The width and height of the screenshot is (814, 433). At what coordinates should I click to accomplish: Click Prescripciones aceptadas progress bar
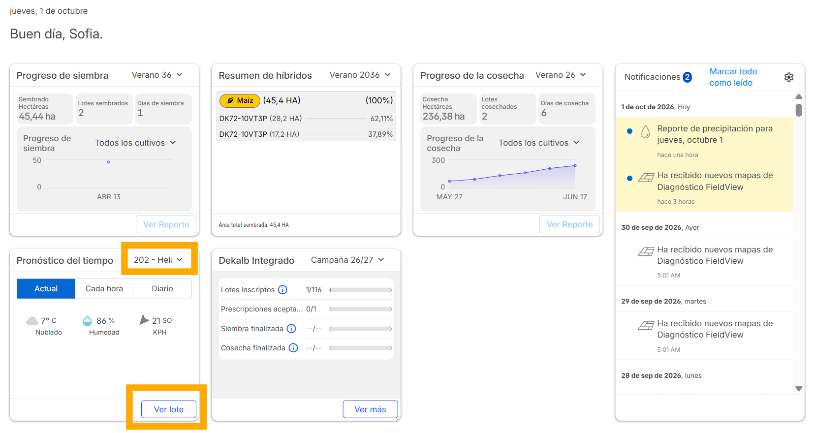361,309
